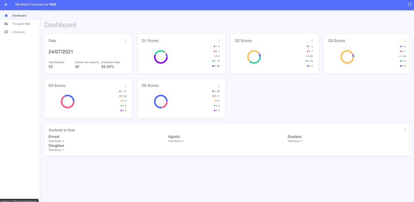Click the Q4 Scores card title
The height and width of the screenshot is (202, 414).
(57, 86)
